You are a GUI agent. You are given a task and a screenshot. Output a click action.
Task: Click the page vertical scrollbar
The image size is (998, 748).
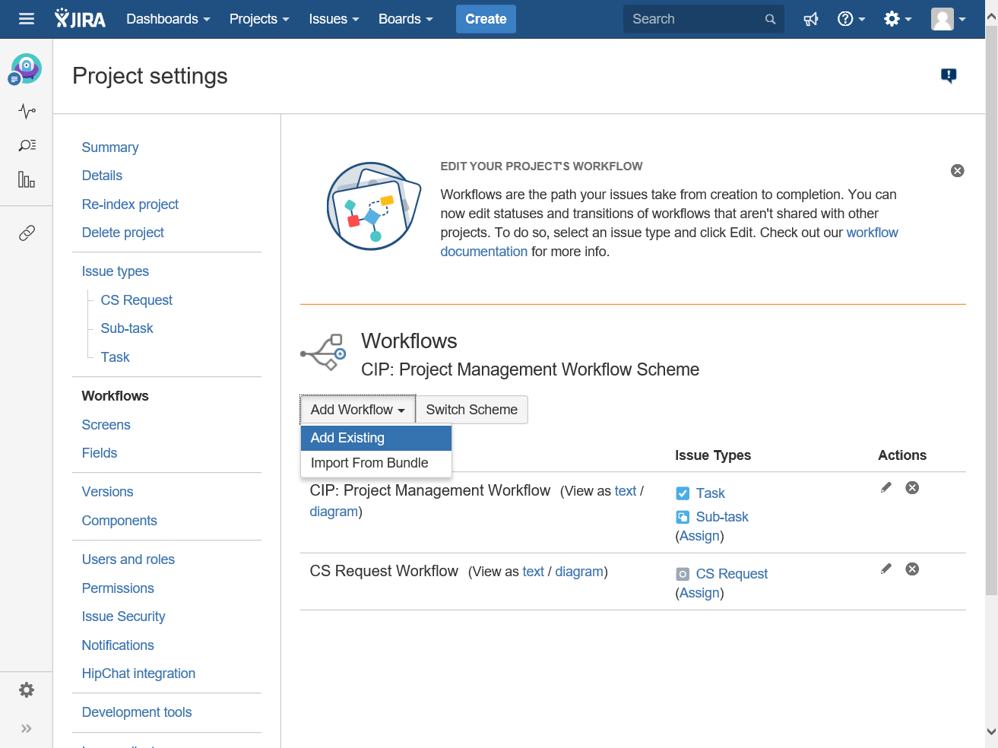click(x=991, y=312)
